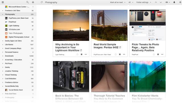Expand the Downloads folder
This screenshot has width=182, height=103.
[3, 56]
